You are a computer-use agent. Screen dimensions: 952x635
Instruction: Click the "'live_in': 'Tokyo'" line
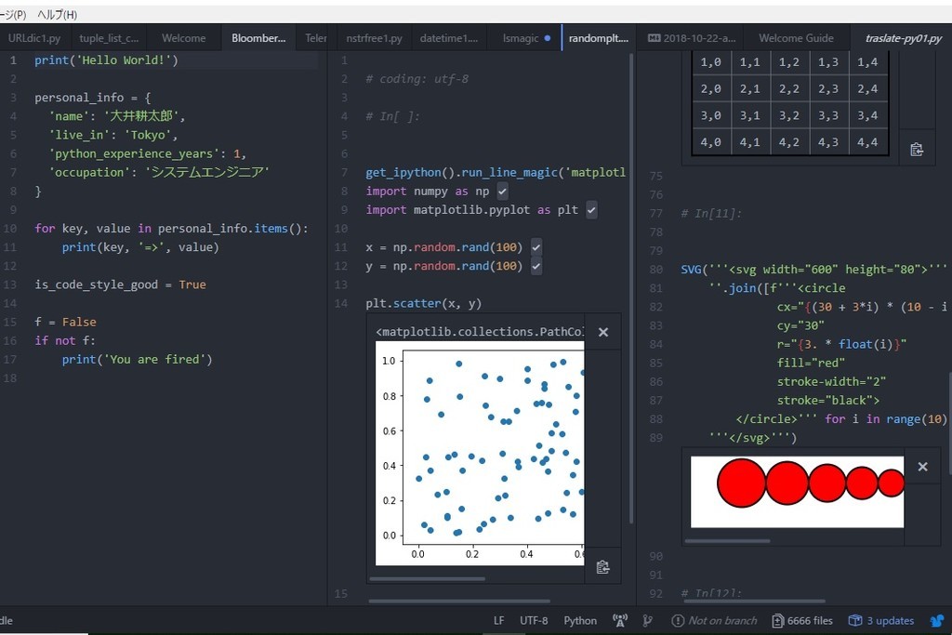pos(113,135)
